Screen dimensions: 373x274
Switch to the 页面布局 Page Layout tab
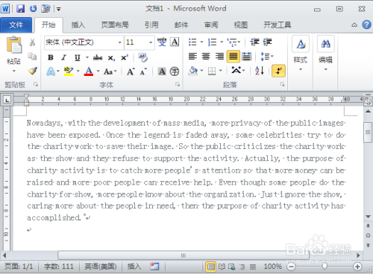[x=115, y=25]
